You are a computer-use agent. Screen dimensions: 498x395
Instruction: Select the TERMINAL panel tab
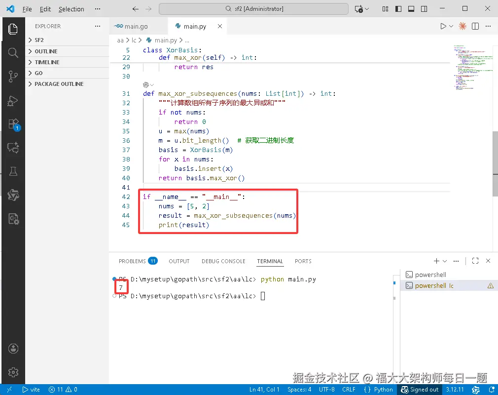tap(270, 261)
